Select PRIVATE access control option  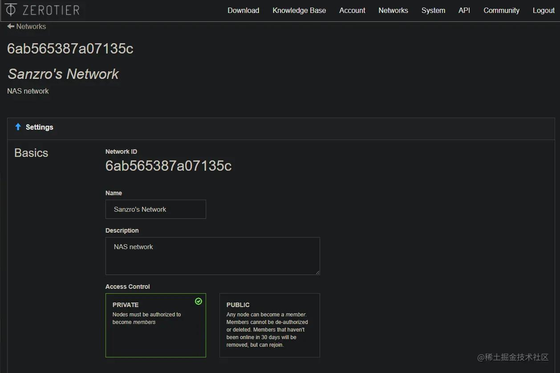tap(155, 325)
